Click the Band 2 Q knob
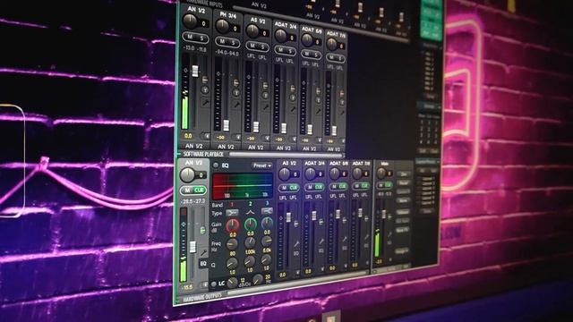This screenshot has width=573, height=322. 249,261
